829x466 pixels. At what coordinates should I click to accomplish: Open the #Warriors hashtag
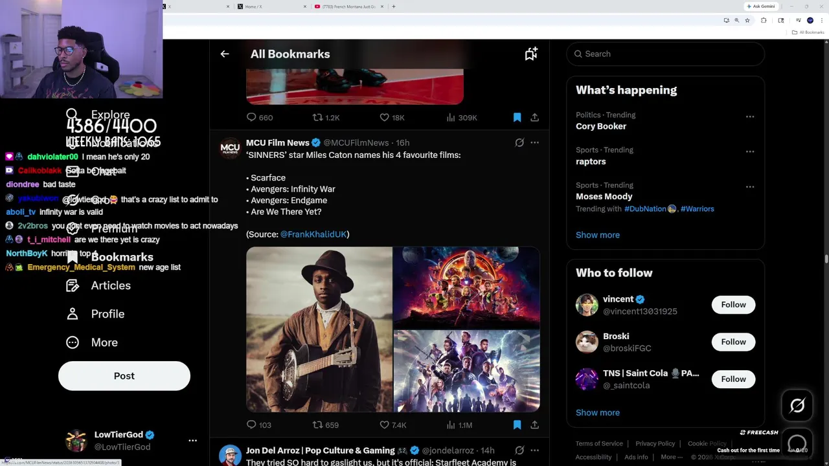pos(698,209)
